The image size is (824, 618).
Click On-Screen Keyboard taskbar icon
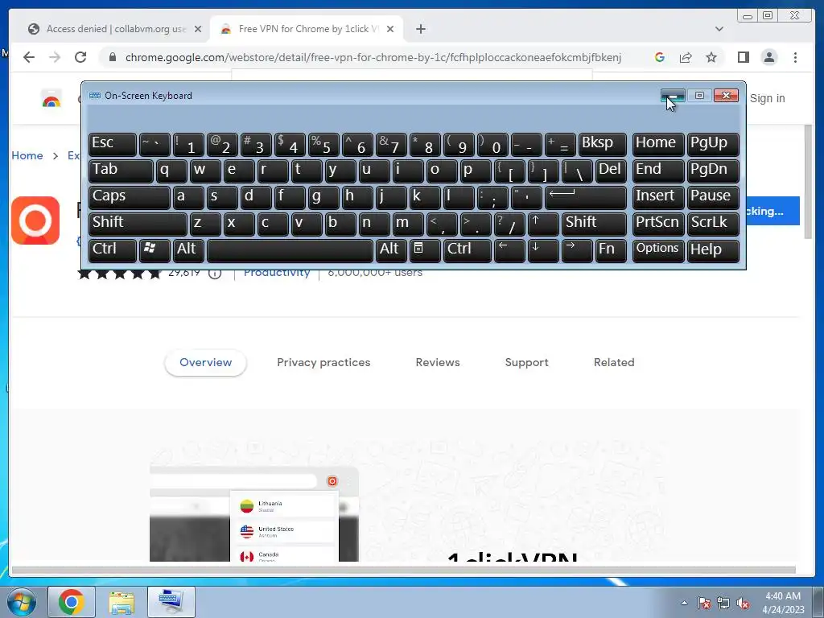tap(171, 602)
